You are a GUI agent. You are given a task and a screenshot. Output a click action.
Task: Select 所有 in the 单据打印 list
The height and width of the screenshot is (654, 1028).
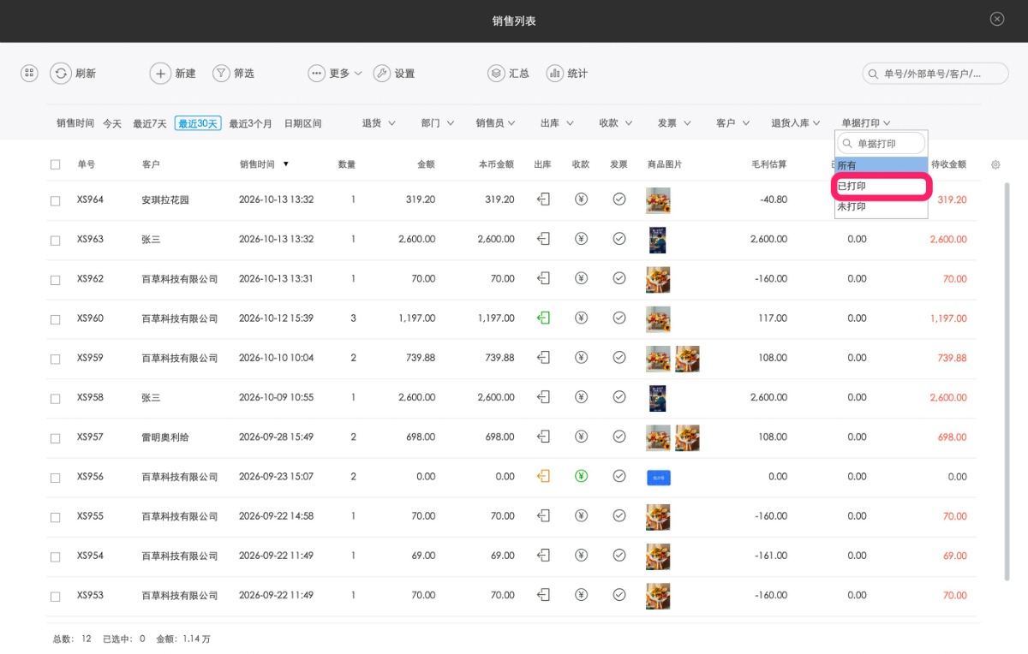881,165
